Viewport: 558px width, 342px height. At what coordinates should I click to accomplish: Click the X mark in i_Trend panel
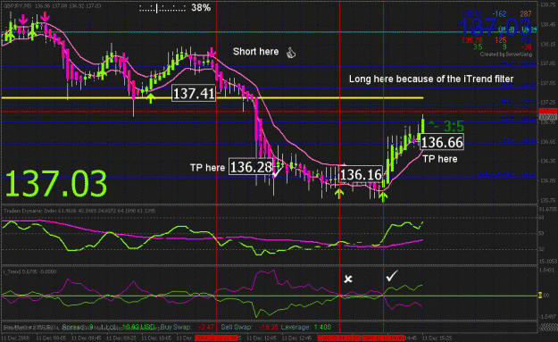[348, 279]
